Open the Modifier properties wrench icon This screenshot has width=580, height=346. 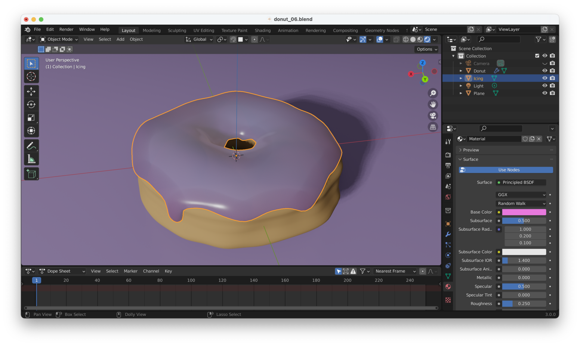[x=448, y=234]
